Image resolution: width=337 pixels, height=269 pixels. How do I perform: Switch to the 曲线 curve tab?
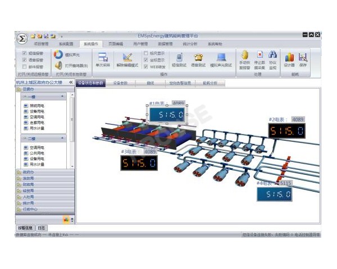coord(150,83)
